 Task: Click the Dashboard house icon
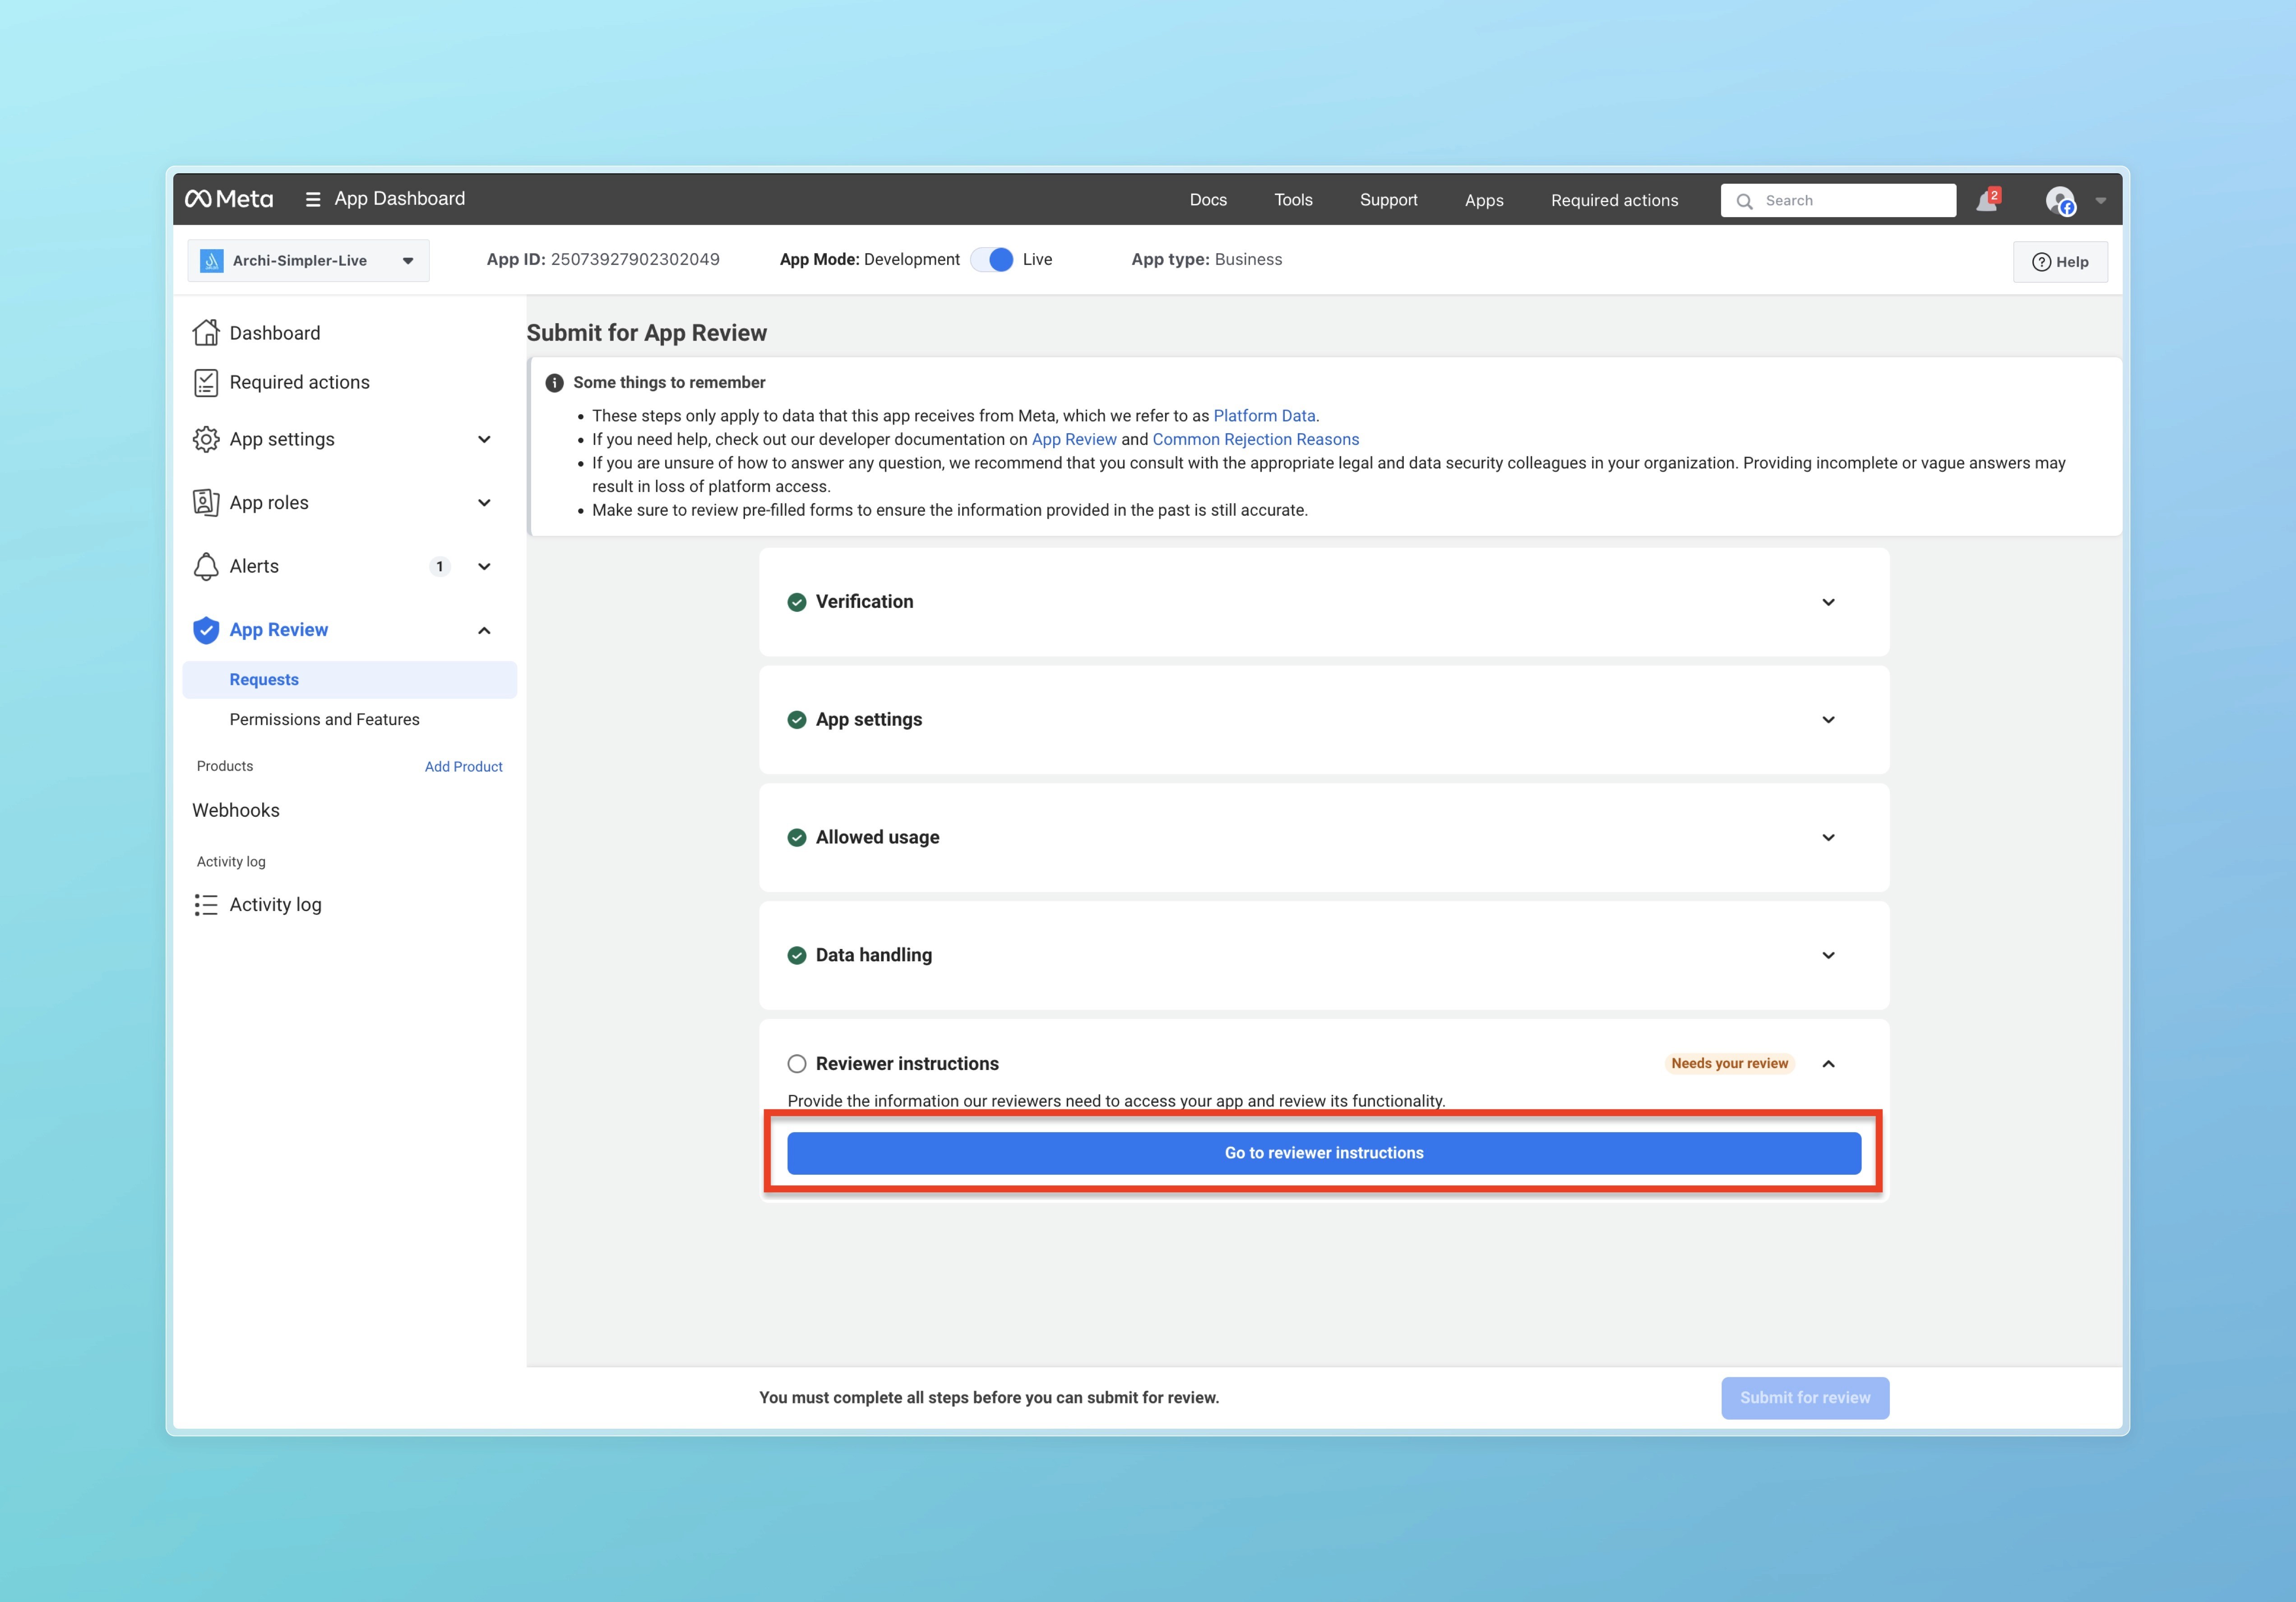206,333
